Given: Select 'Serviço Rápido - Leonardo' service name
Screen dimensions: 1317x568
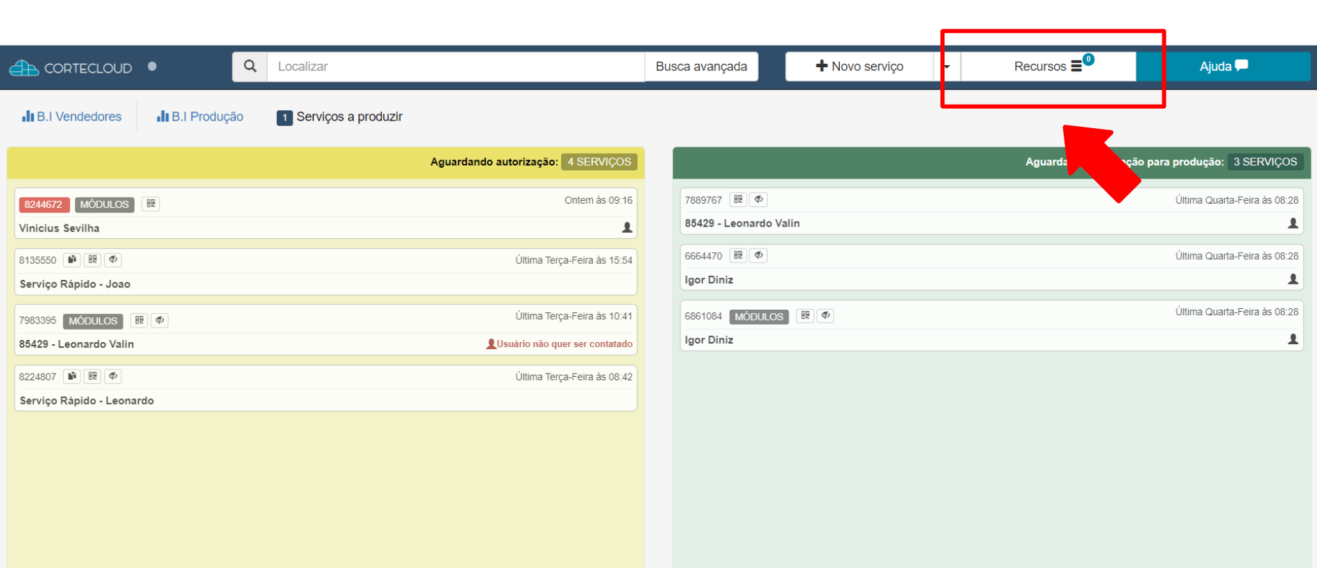Looking at the screenshot, I should pyautogui.click(x=87, y=400).
